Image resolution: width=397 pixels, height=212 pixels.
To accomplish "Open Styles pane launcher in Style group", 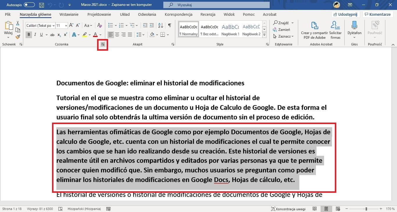I will point(267,44).
